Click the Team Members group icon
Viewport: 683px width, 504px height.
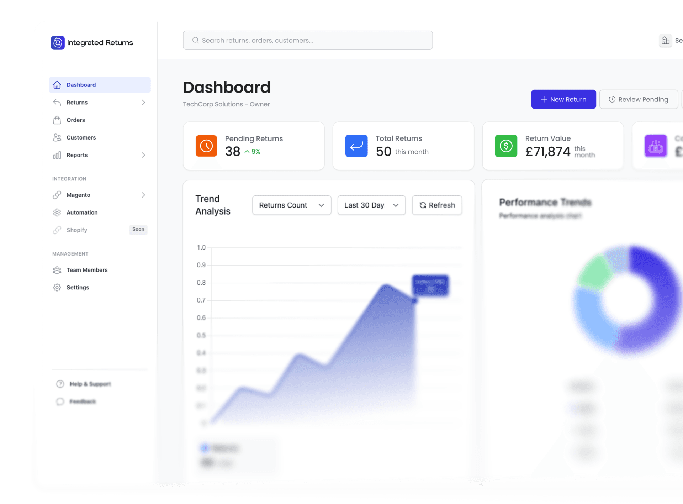point(57,270)
